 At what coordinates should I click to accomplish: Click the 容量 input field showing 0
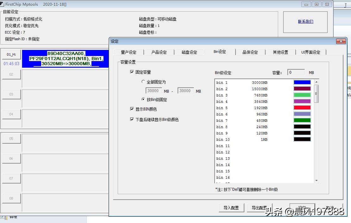[x=296, y=72]
